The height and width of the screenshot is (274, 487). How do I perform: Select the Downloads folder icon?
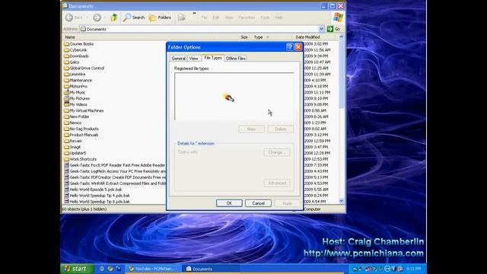(x=66, y=56)
